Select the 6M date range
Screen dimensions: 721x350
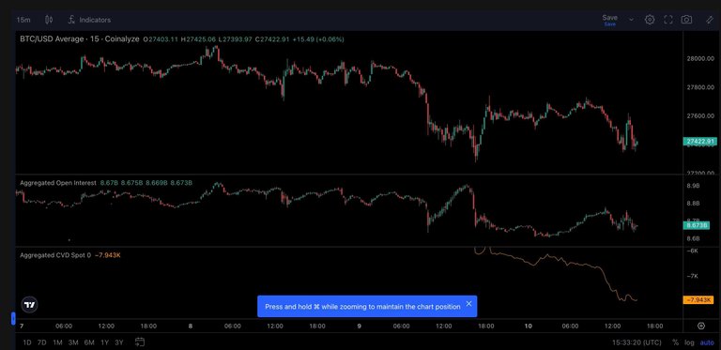coord(89,342)
